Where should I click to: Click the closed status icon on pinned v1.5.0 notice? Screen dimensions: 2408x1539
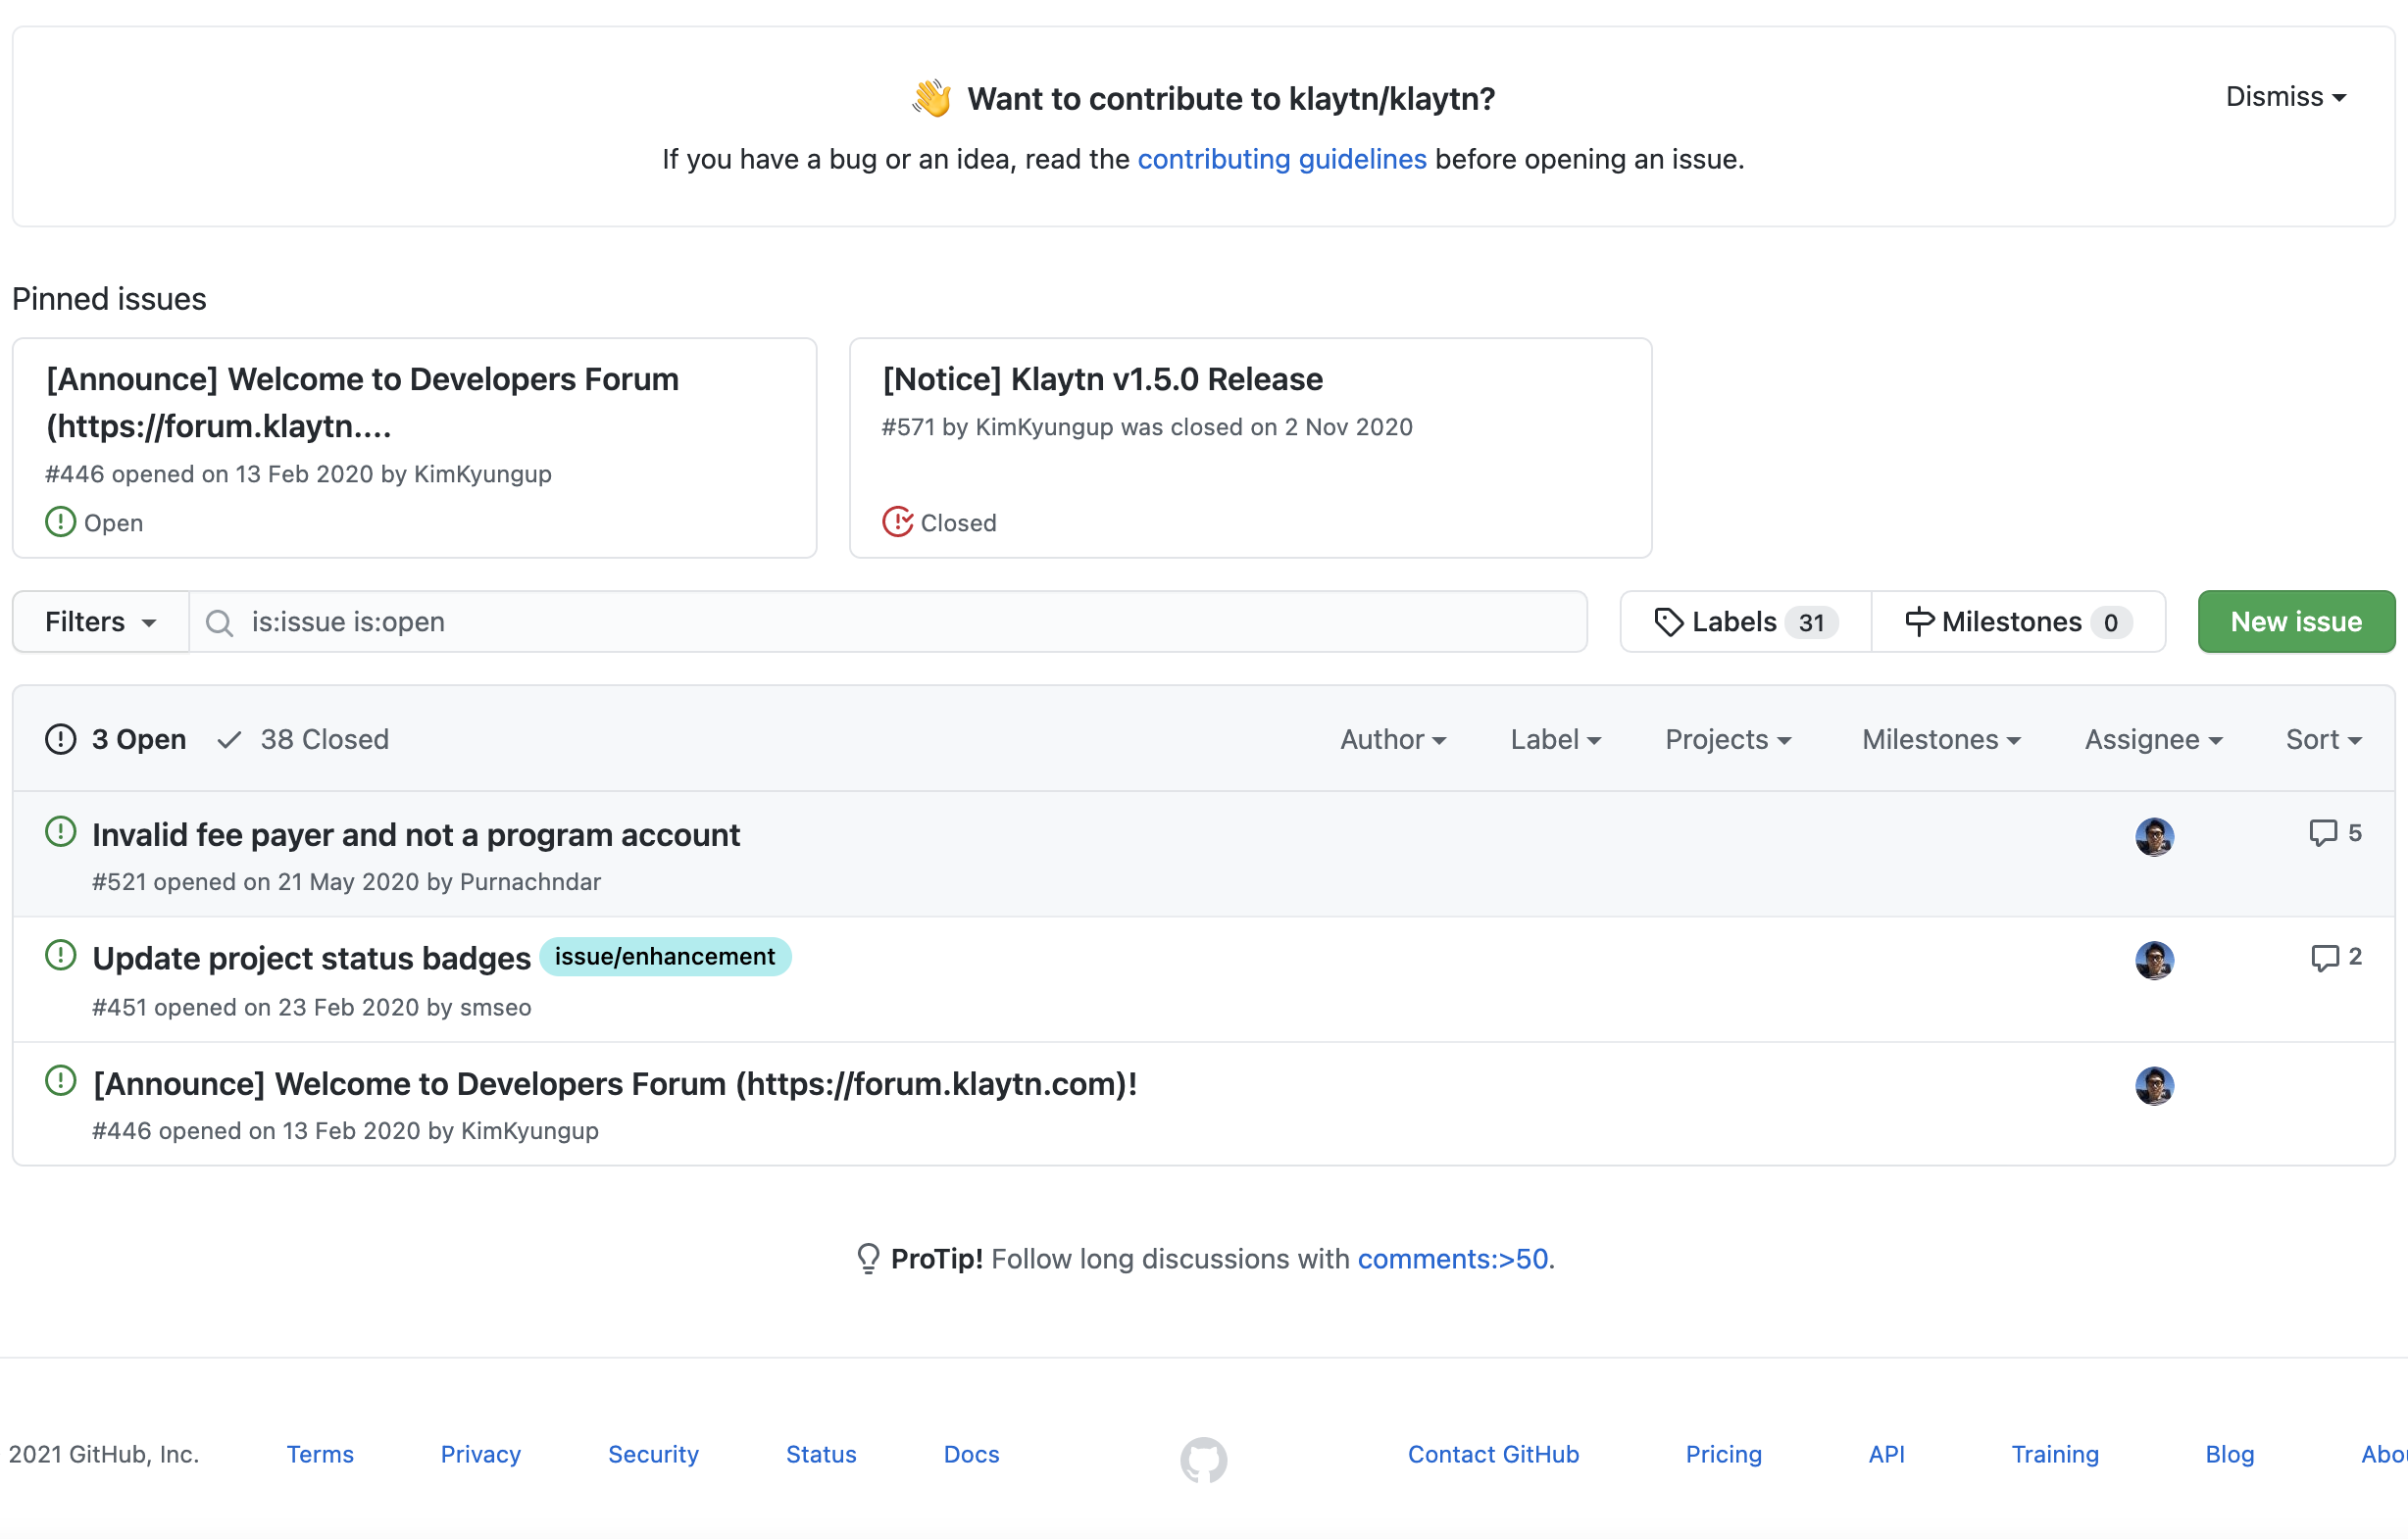click(897, 522)
